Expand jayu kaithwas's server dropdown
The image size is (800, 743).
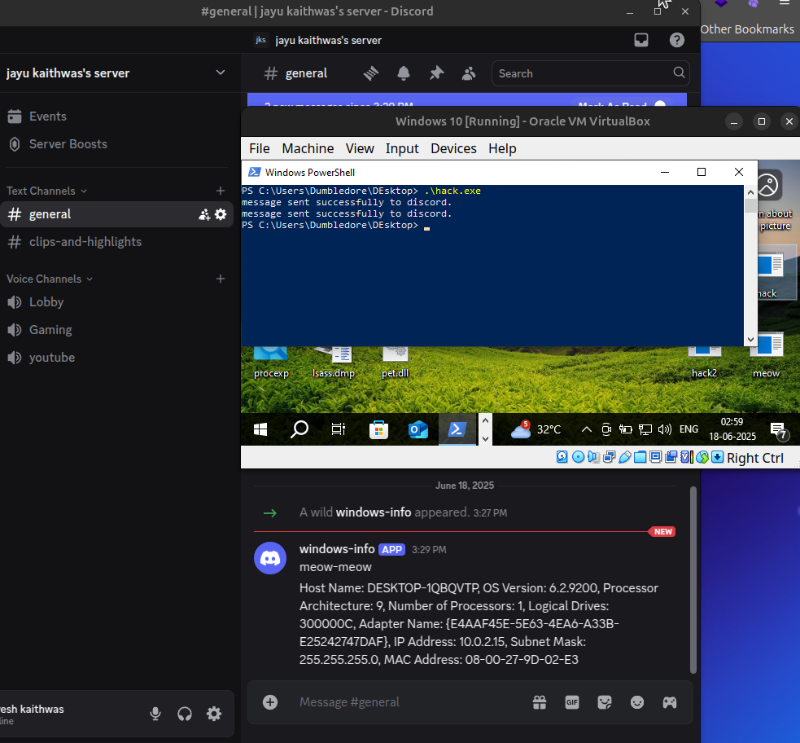click(x=221, y=73)
